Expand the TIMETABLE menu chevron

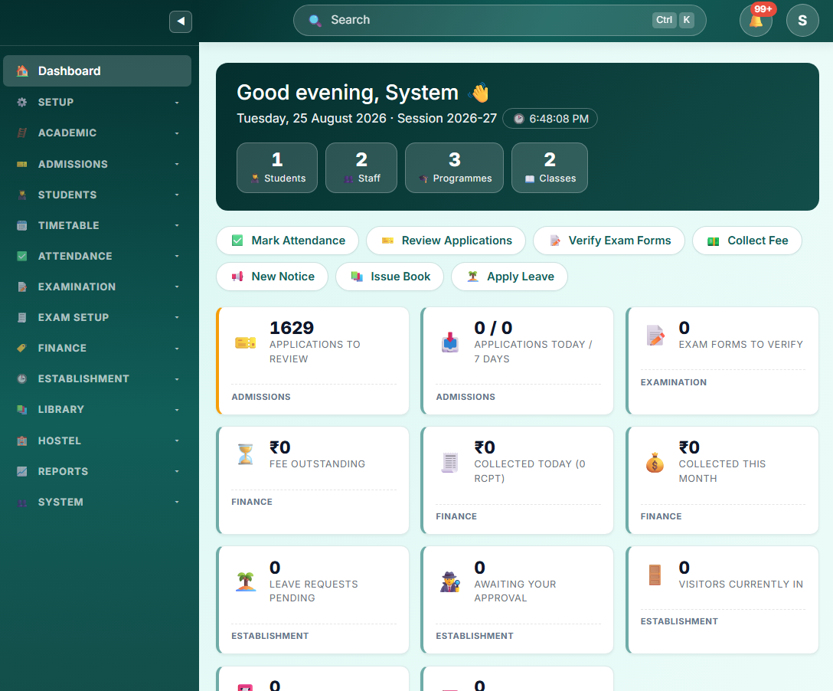pyautogui.click(x=177, y=226)
